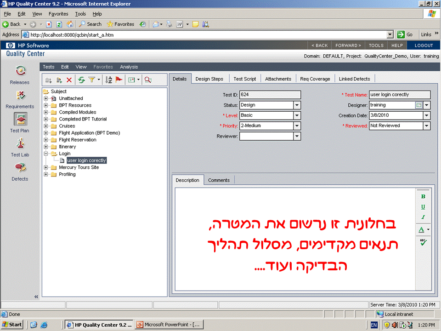Expand the Cruises folder
The height and width of the screenshot is (331, 441).
click(x=46, y=126)
